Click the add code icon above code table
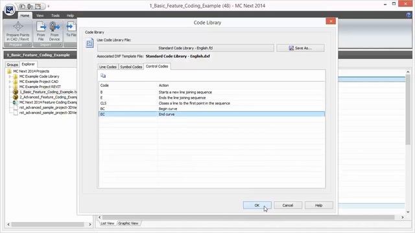Screen dimensions: 415x233 pos(103,76)
